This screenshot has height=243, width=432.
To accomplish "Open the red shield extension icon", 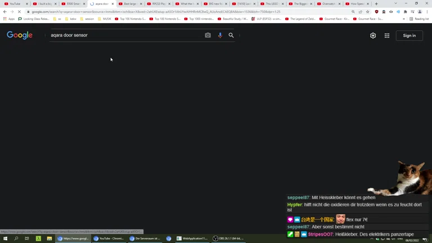I will pyautogui.click(x=377, y=12).
